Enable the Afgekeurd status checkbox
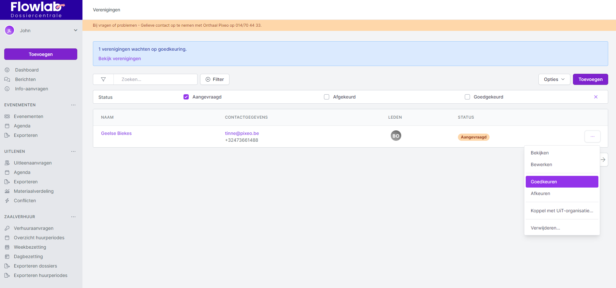The width and height of the screenshot is (616, 288). [x=327, y=97]
